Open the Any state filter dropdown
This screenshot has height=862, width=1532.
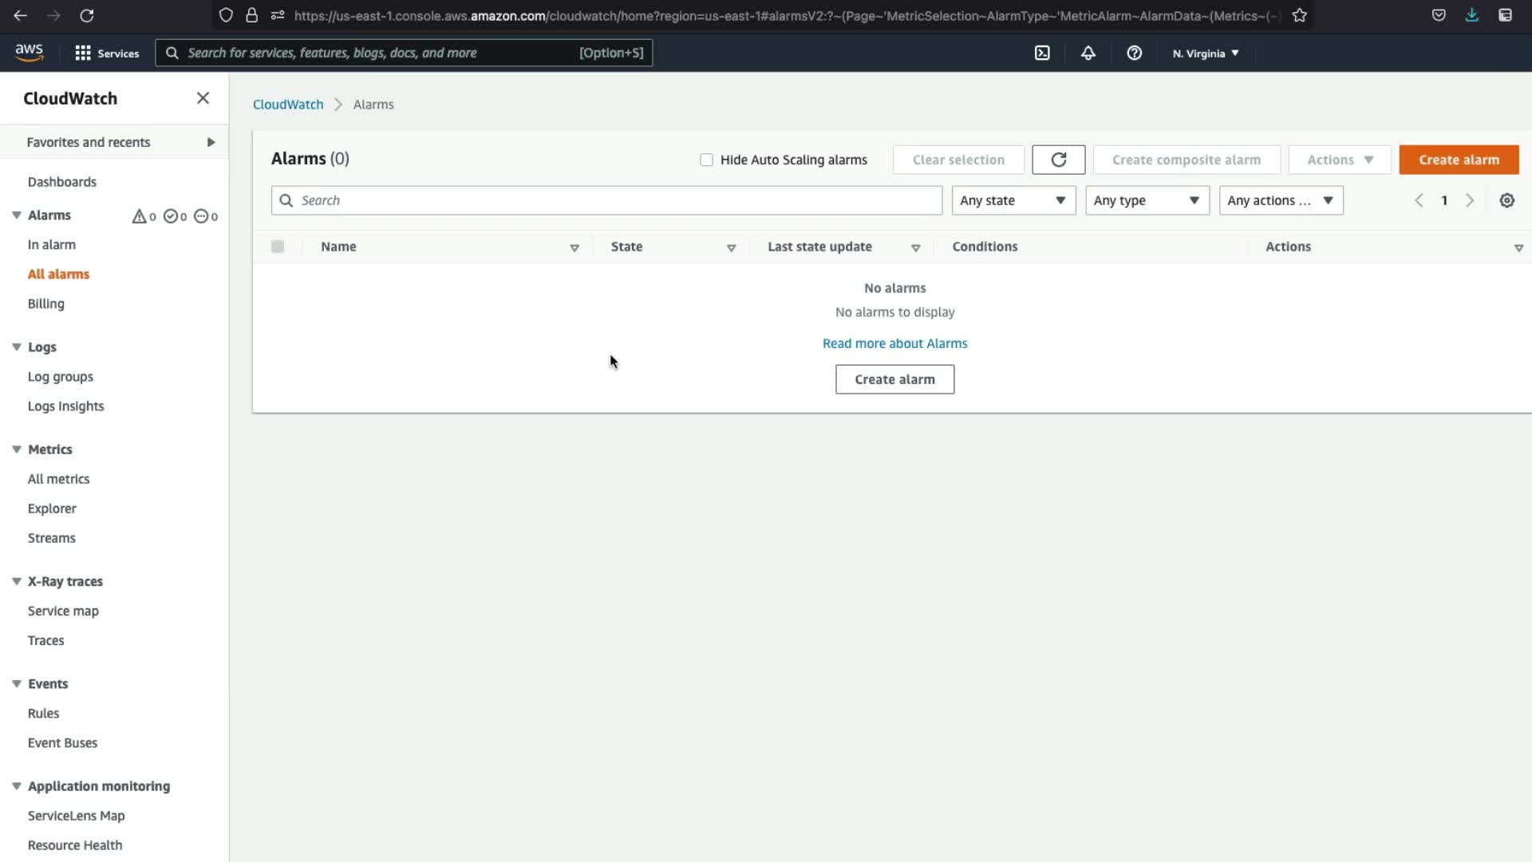pyautogui.click(x=1013, y=200)
